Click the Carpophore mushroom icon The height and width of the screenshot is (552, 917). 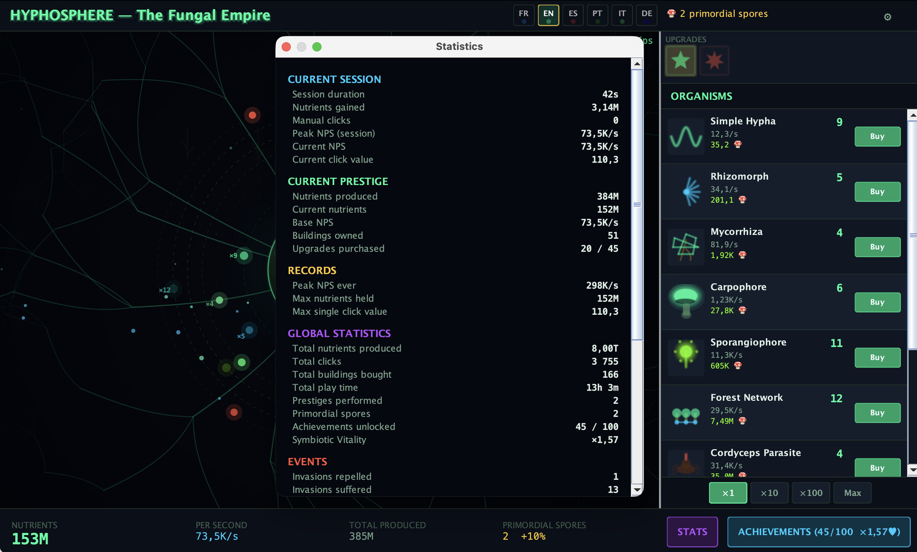click(x=686, y=302)
